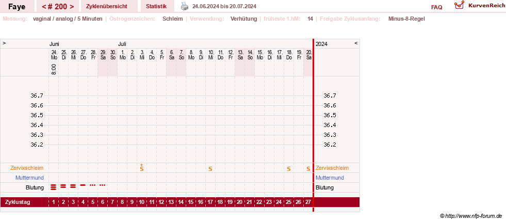Image resolution: width=506 pixels, height=222 pixels.
Task: Click the bleeding mark on June 25
Action: click(63, 186)
